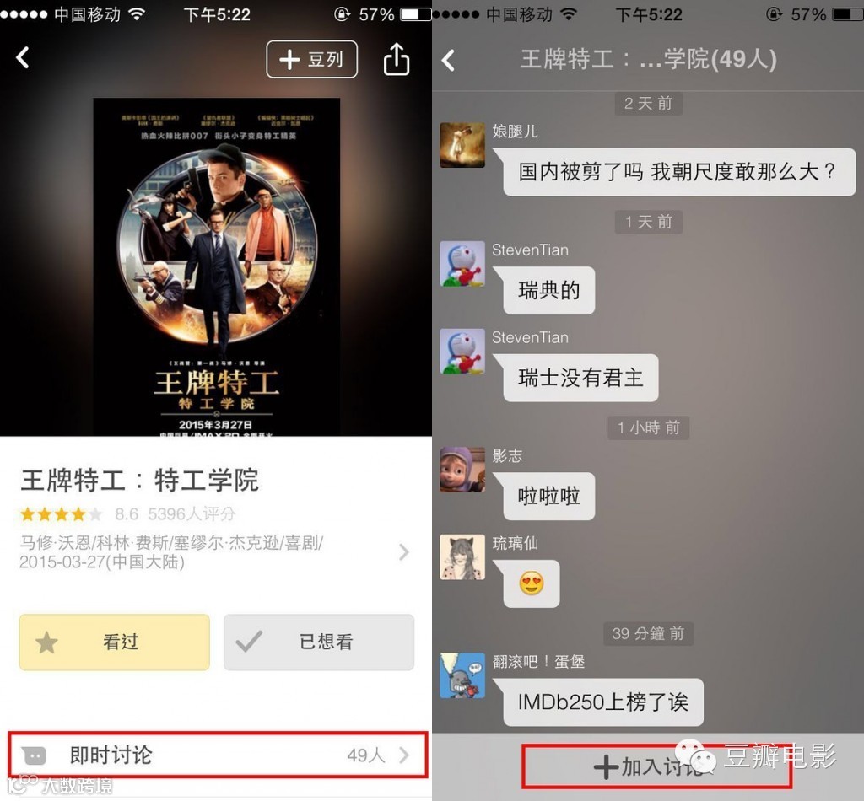The width and height of the screenshot is (864, 801).
Task: Open 琉璃仙 user avatar
Action: [462, 557]
